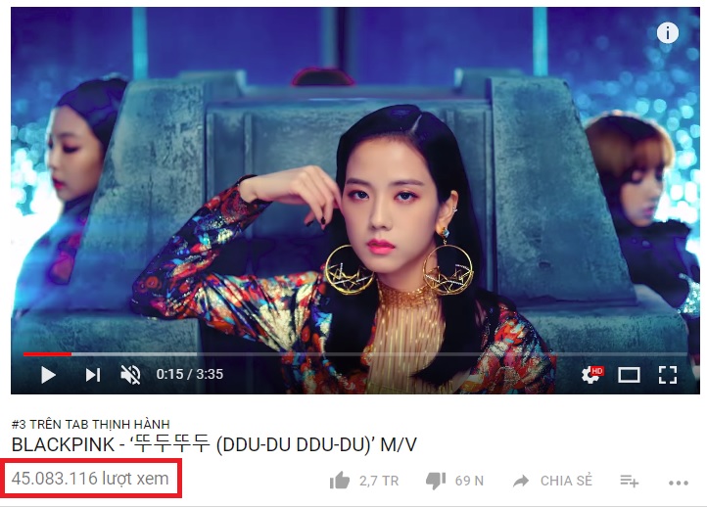Viewport: 707px width, 507px height.
Task: Click the red played portion of progress bar
Action: 47,354
